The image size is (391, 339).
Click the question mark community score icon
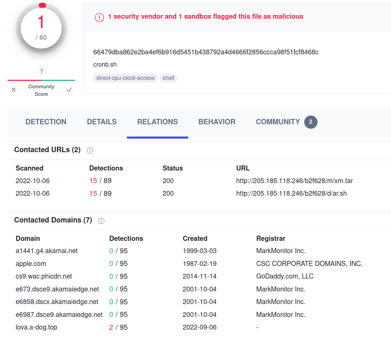(x=41, y=72)
